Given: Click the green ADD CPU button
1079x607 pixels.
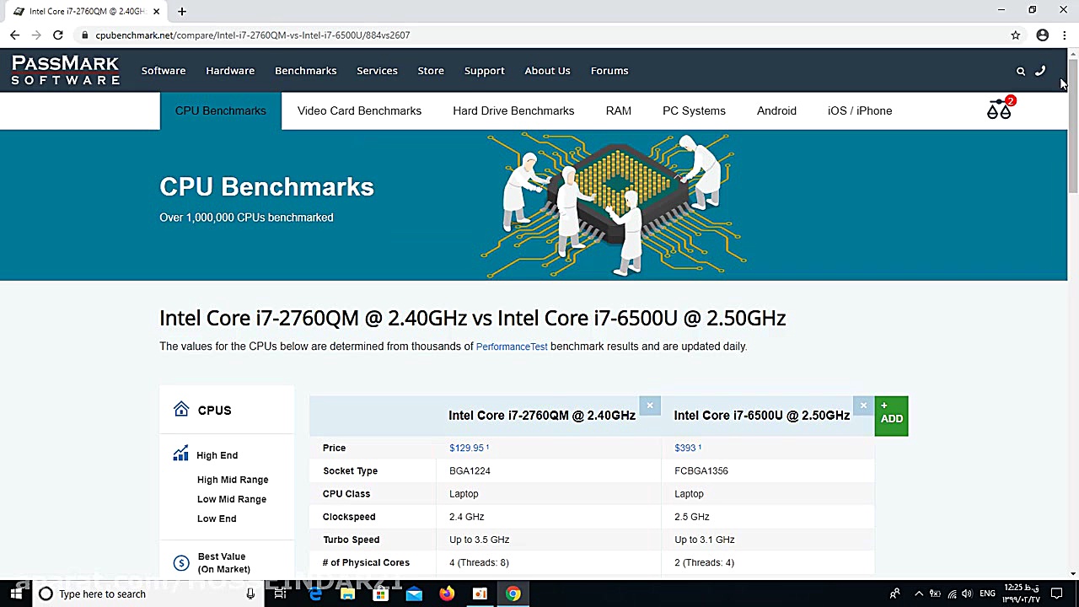Looking at the screenshot, I should (891, 416).
